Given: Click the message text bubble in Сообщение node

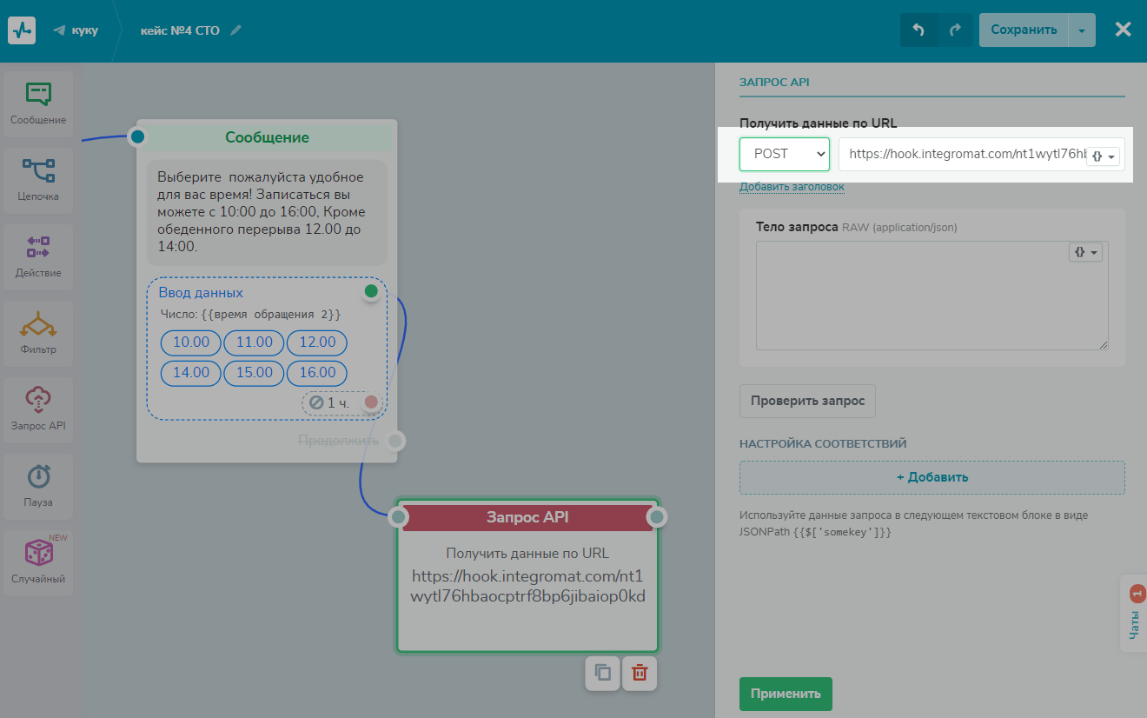Looking at the screenshot, I should [267, 212].
